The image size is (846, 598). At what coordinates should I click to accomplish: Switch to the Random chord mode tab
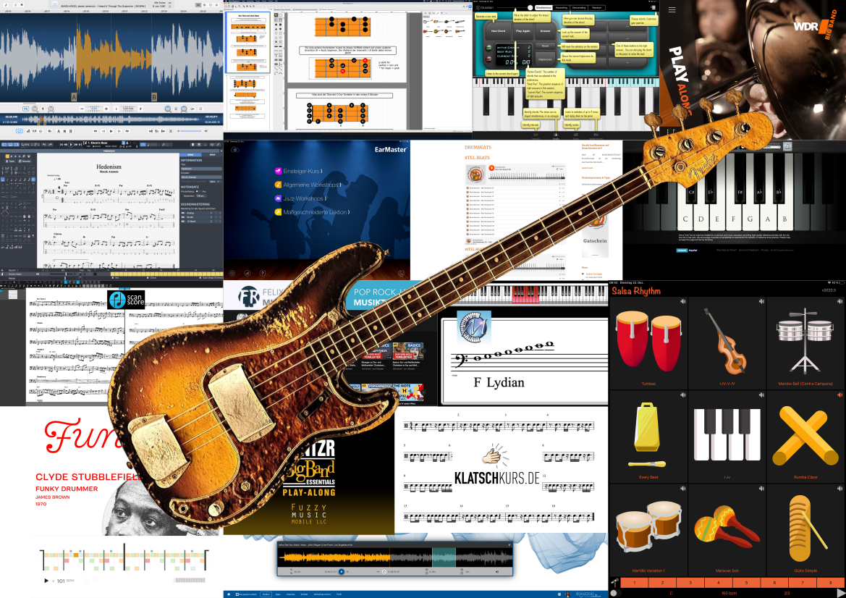596,7
